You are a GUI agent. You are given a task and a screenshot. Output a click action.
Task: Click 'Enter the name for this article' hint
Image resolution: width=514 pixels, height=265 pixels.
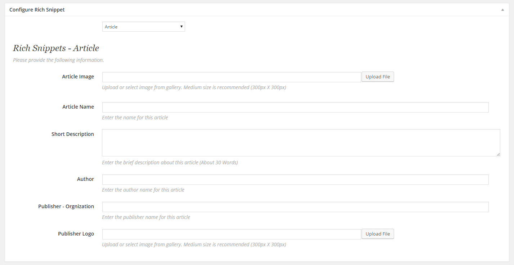tap(135, 118)
